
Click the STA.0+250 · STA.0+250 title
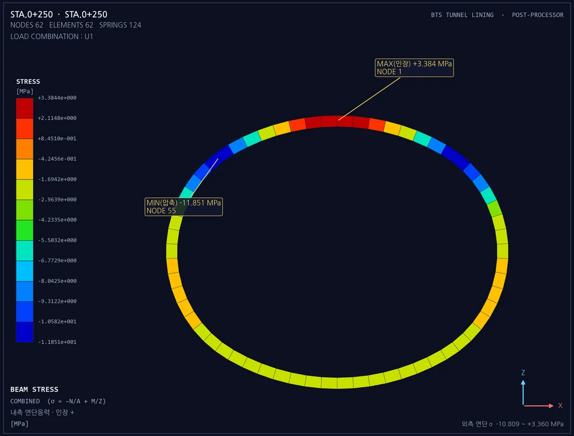tap(58, 14)
